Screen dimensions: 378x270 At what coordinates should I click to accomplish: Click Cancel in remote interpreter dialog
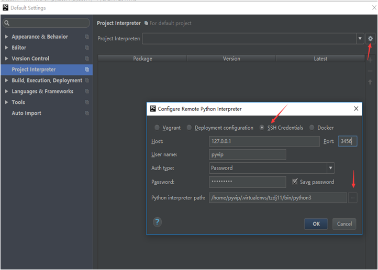click(344, 224)
